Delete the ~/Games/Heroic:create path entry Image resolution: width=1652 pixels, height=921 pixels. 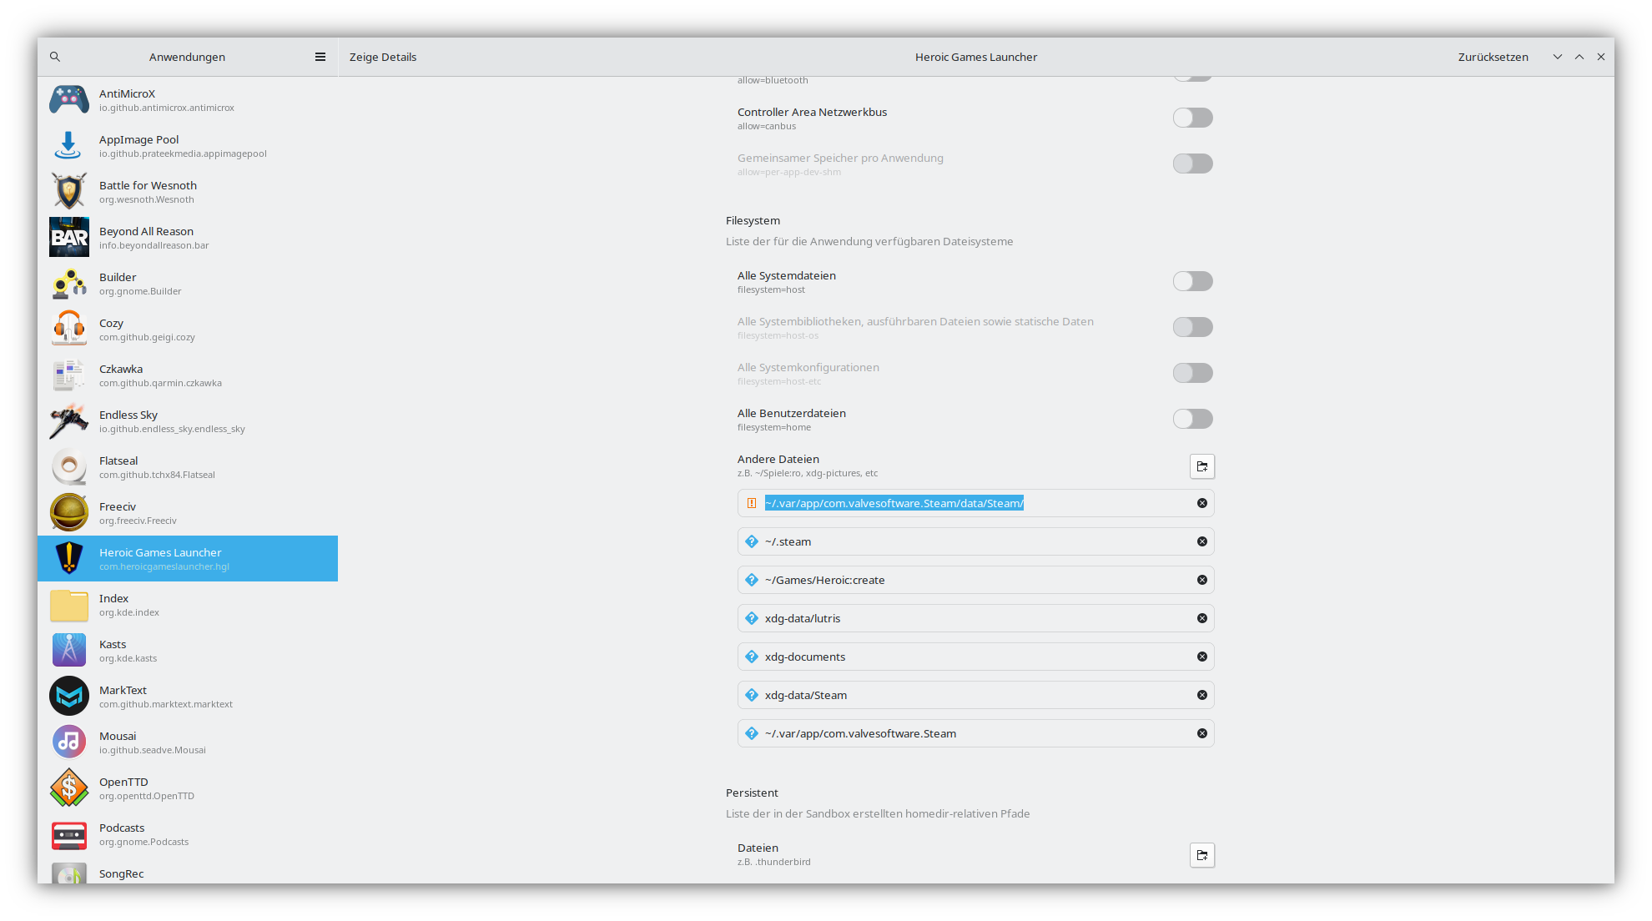(1202, 580)
